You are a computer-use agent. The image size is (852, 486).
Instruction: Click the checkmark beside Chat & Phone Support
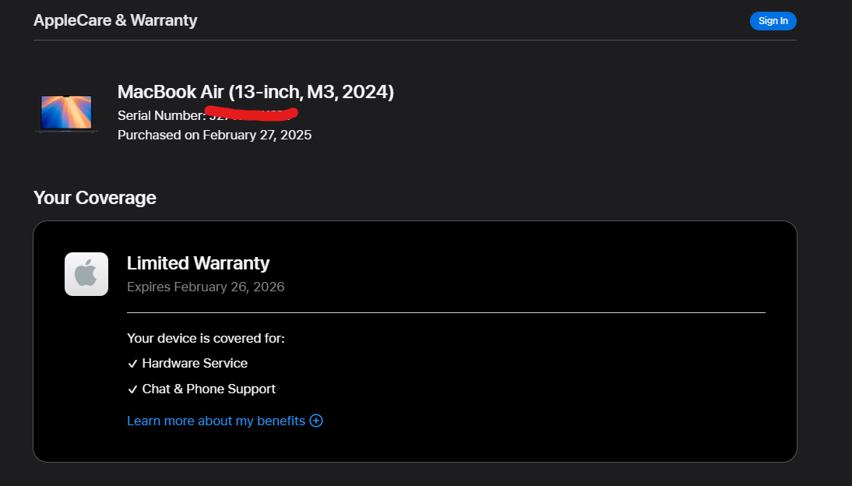point(132,389)
